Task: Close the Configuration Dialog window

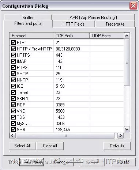Action: pyautogui.click(x=133, y=6)
